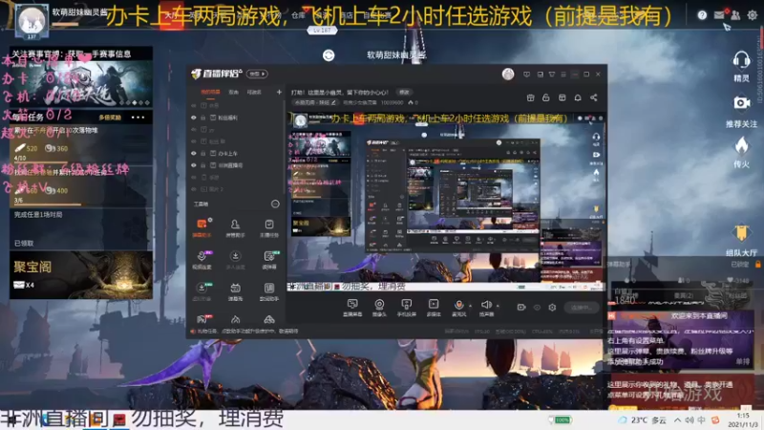Click the 23°C 多云 weather taskbar widget
The height and width of the screenshot is (430, 764).
(643, 419)
